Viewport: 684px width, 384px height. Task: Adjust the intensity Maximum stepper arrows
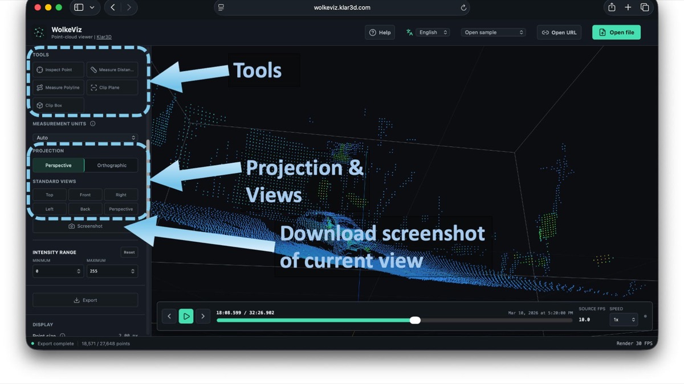click(133, 271)
